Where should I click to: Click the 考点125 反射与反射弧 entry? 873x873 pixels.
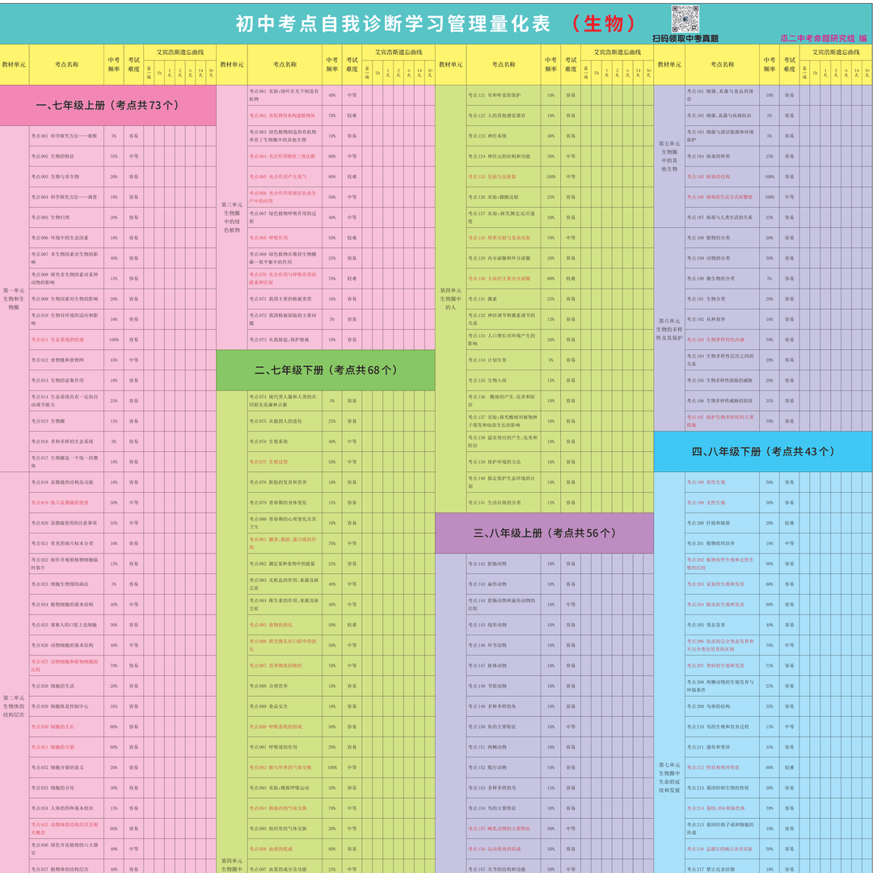click(492, 176)
